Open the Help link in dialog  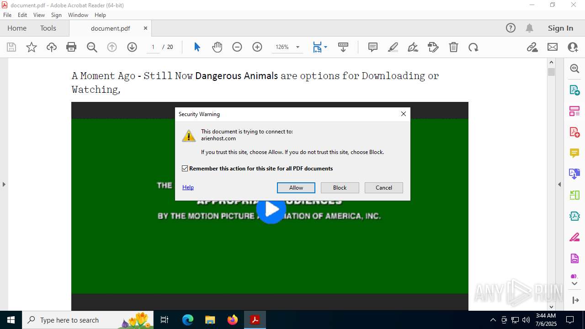188,187
